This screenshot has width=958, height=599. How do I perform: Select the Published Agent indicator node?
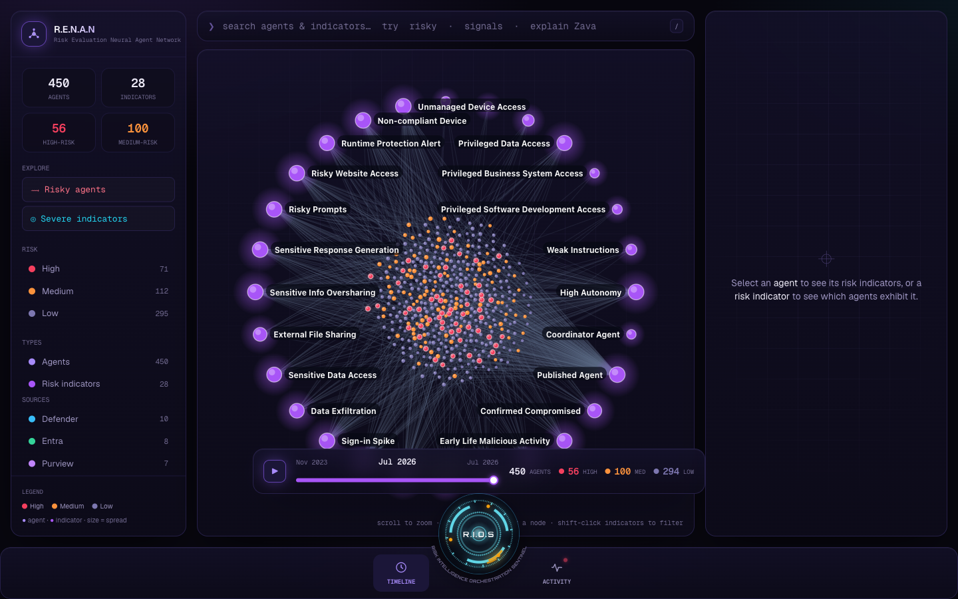pyautogui.click(x=617, y=375)
